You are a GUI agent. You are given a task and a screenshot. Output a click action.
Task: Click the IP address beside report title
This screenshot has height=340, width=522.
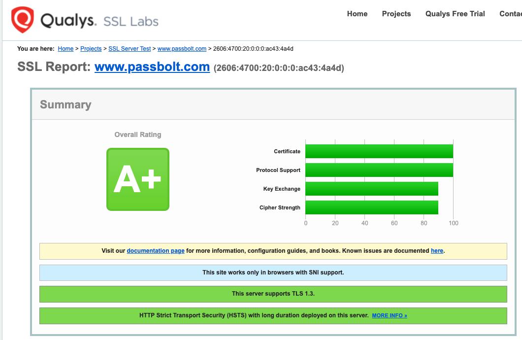[279, 68]
